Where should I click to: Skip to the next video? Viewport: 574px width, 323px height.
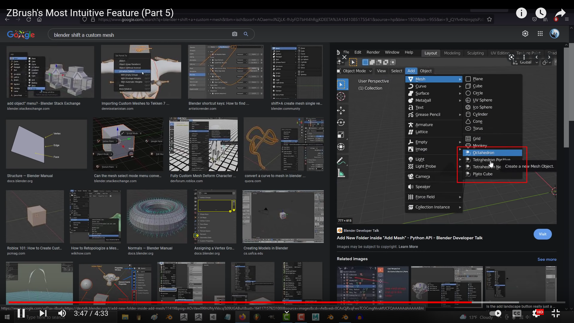43,313
